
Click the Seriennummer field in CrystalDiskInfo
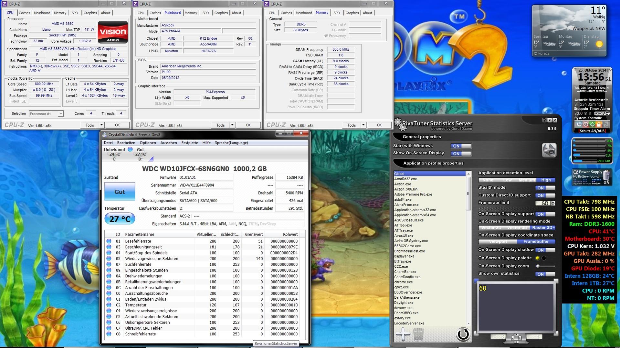point(205,185)
